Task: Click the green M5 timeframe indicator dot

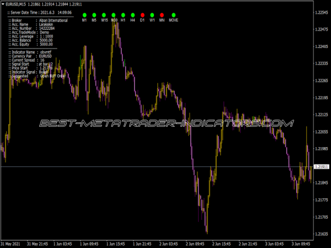Action: (94, 14)
